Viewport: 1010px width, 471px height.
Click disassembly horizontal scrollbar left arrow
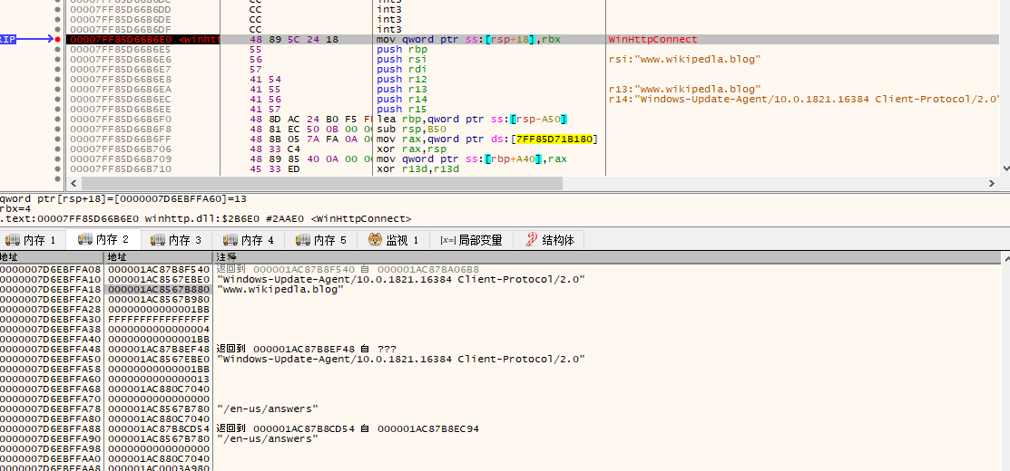click(x=73, y=183)
